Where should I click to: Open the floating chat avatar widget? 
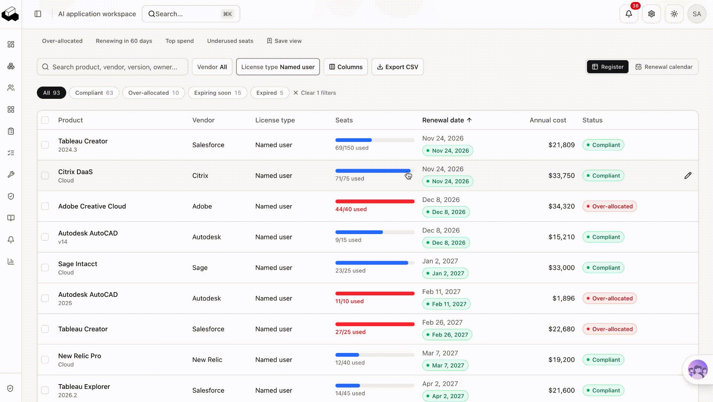(697, 369)
